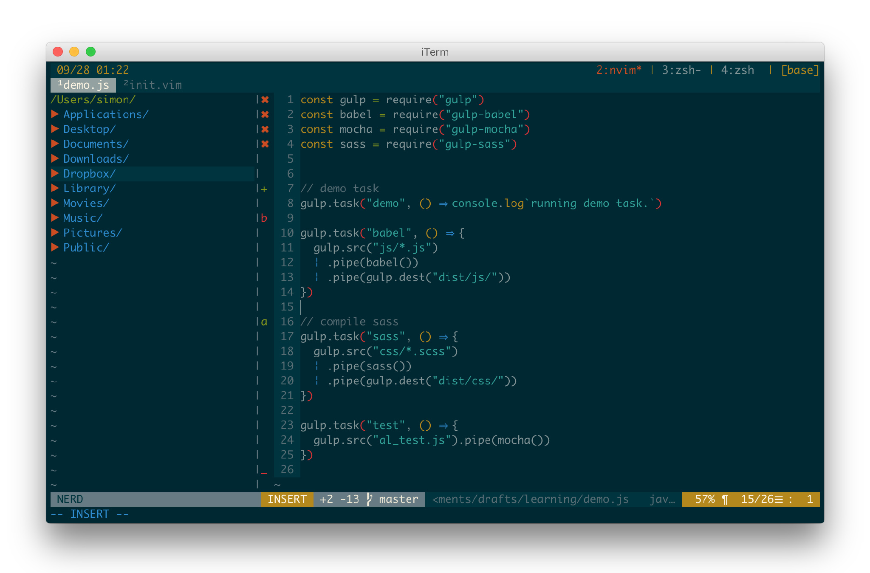
Task: Click the +2 -13 git changes count
Action: (339, 500)
